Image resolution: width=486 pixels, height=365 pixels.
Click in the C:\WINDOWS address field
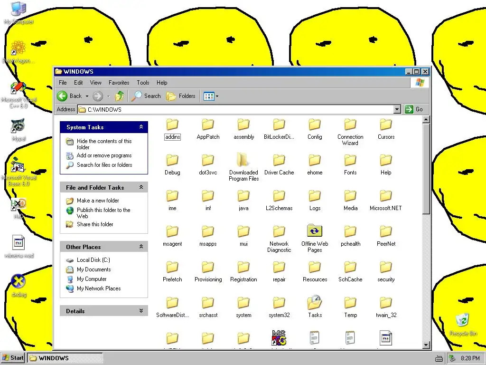235,109
